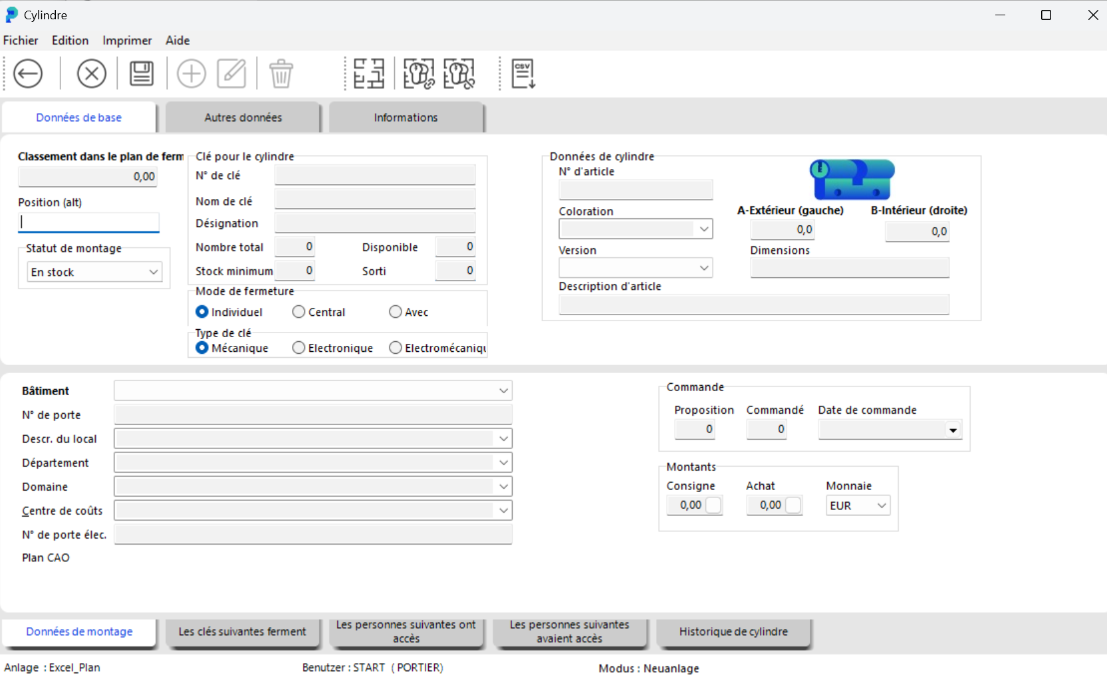Screen dimensions: 1107x683
Task: Click the cancel (X circle) toolbar icon
Action: click(92, 73)
